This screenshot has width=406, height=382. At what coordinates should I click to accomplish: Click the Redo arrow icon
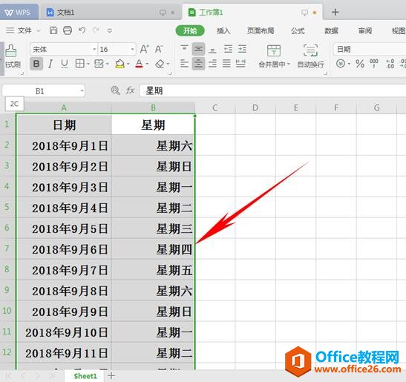(x=96, y=30)
